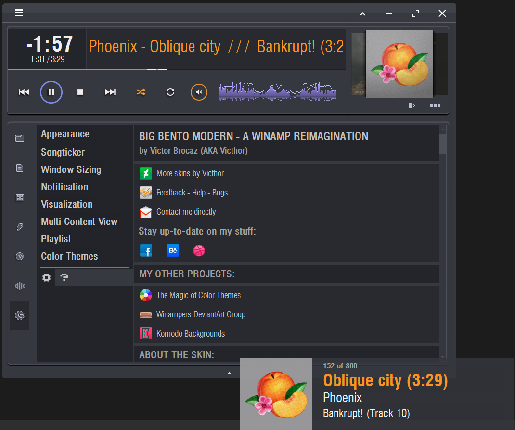Click the -1:57 remaining time display

[x=50, y=44]
